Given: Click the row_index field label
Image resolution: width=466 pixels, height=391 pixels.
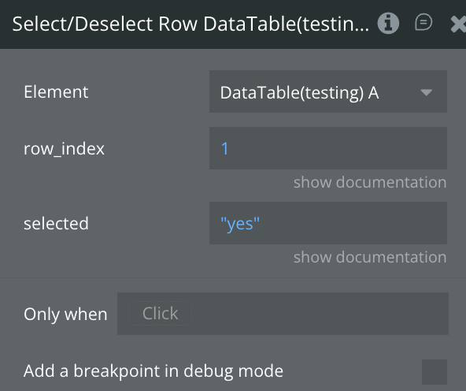Looking at the screenshot, I should (64, 148).
